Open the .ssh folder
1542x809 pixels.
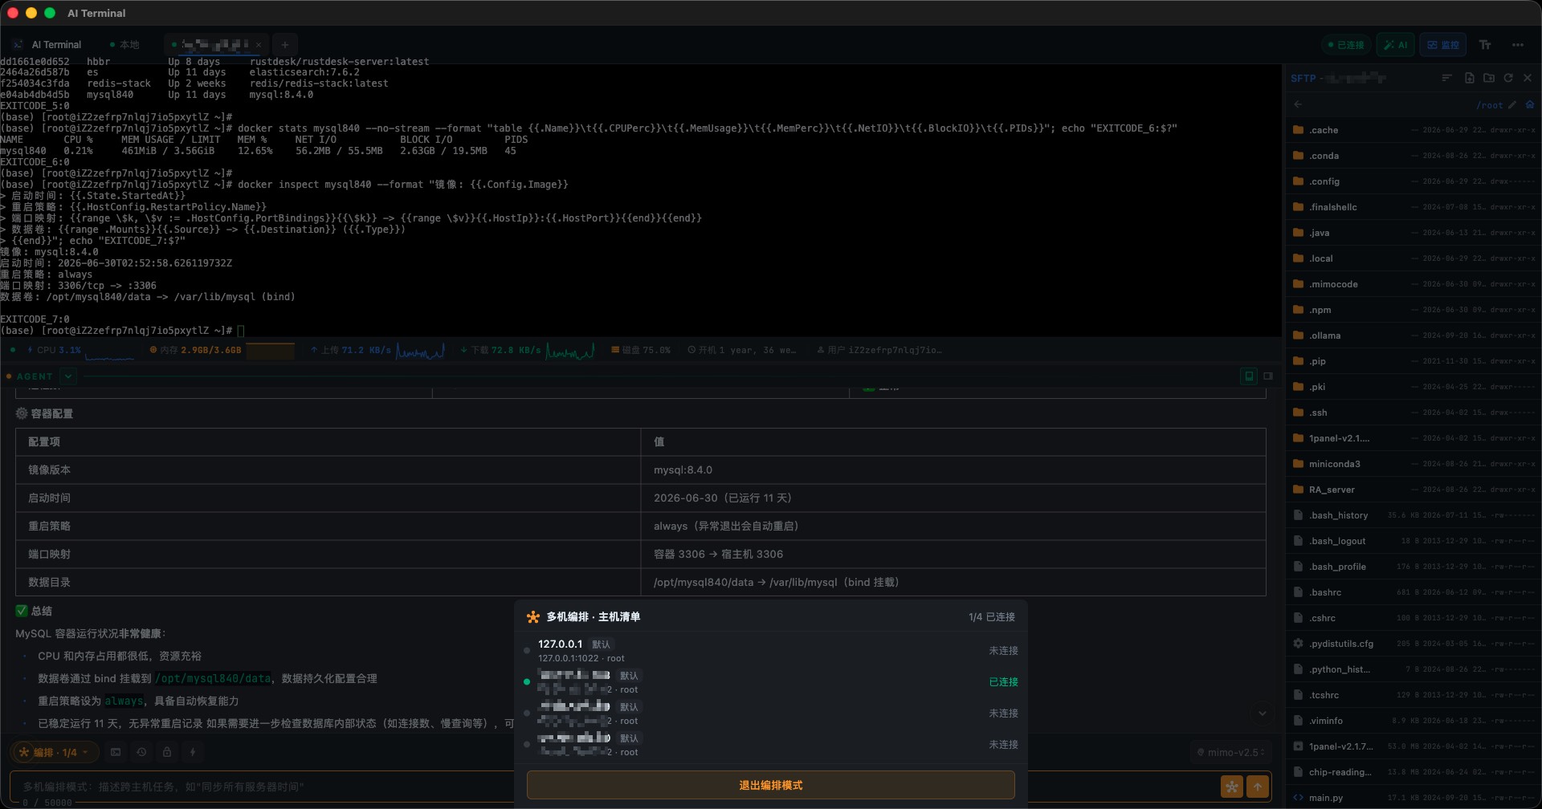click(1413, 413)
